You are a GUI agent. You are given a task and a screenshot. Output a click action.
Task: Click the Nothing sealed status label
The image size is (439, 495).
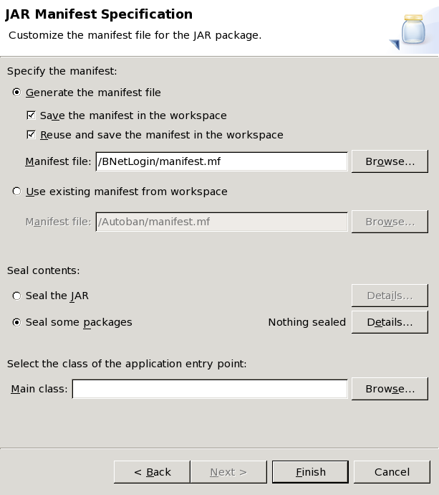pos(307,322)
